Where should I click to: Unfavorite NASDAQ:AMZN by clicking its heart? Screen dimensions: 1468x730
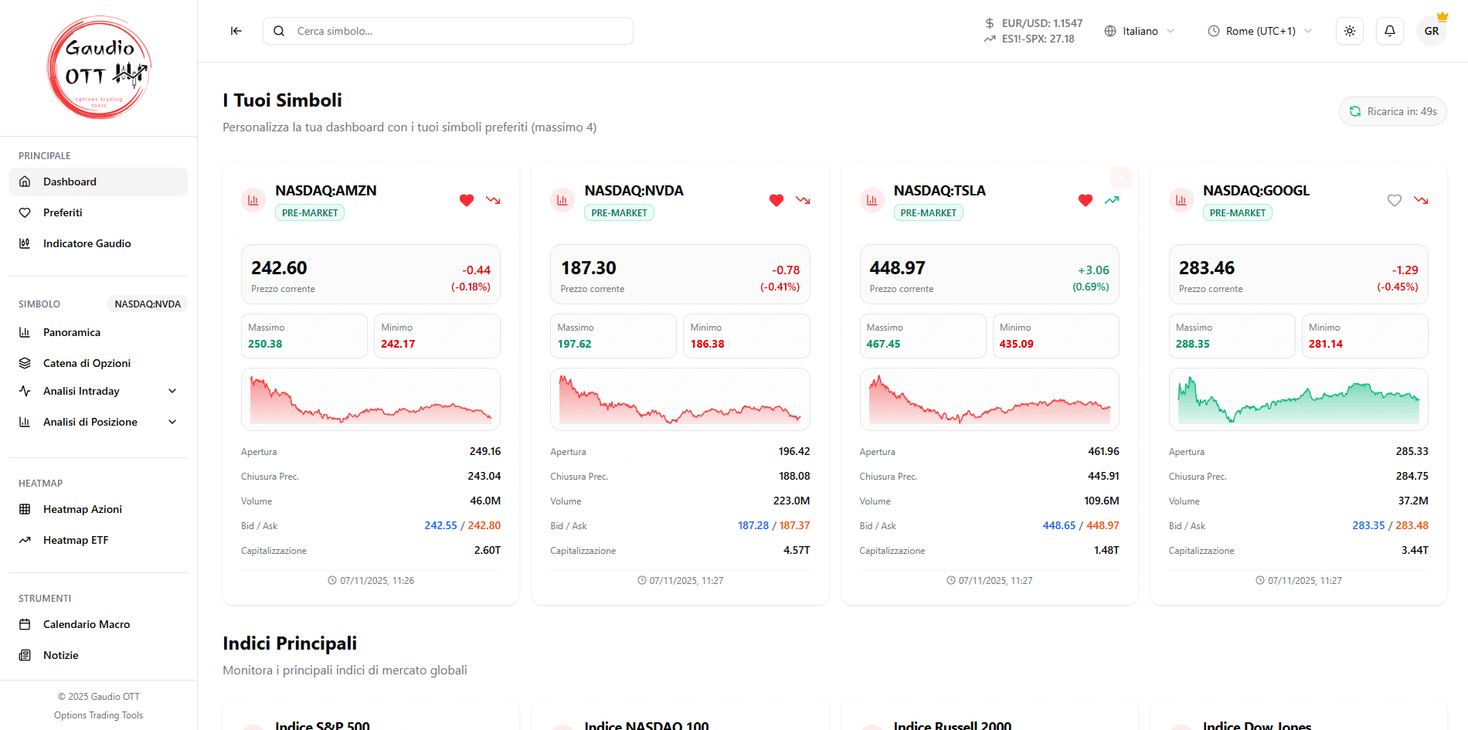pos(467,200)
